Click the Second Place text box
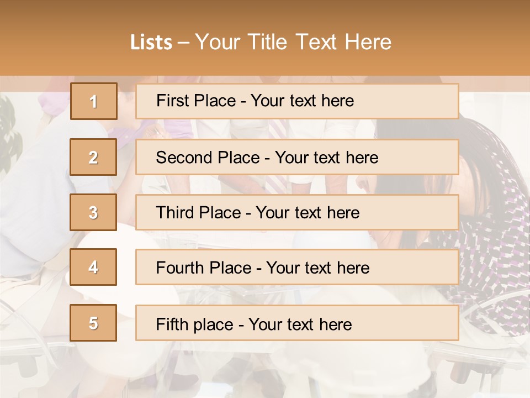This screenshot has width=530, height=398. 297,157
